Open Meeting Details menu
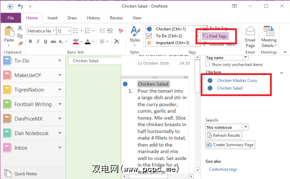This screenshot has width=290, height=179. 269,37
